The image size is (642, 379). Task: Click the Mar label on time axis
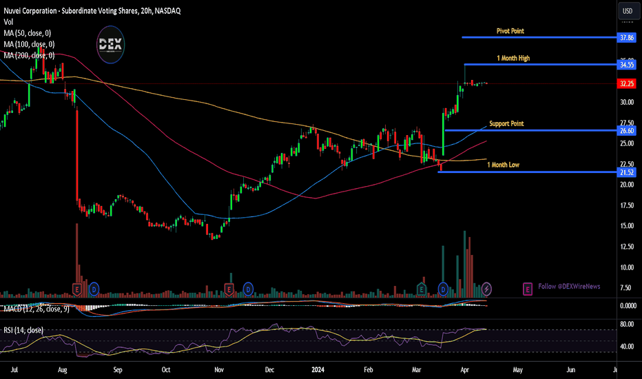pos(416,370)
